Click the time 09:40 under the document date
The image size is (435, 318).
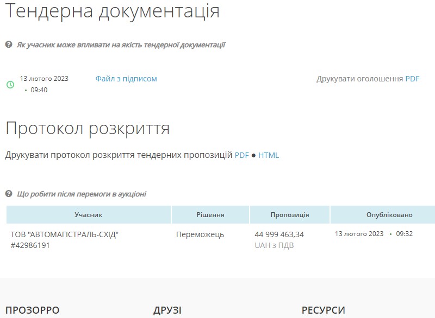pos(39,90)
